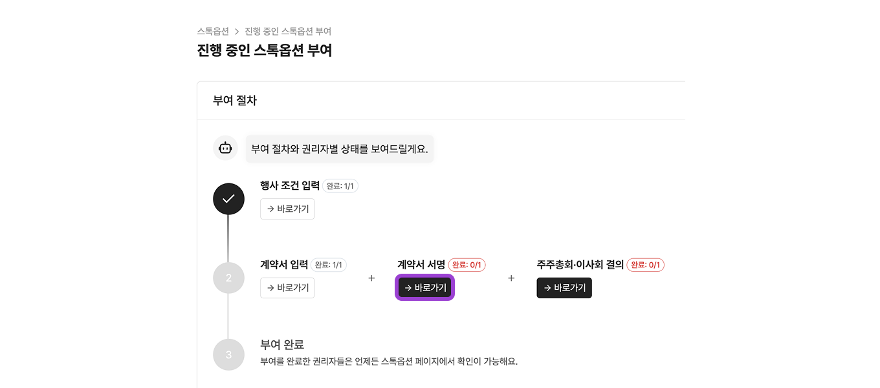This screenshot has width=880, height=388.
Task: Click the 부여 절차 section header
Action: (235, 100)
